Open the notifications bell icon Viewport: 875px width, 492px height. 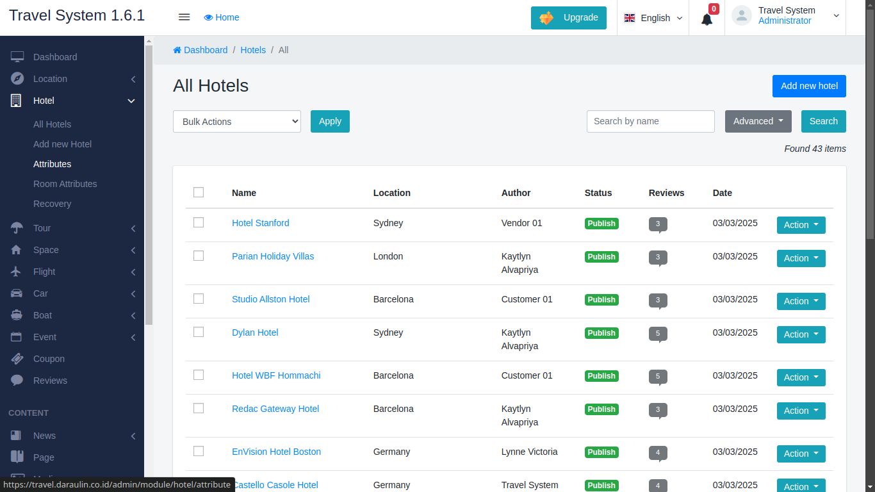coord(707,19)
